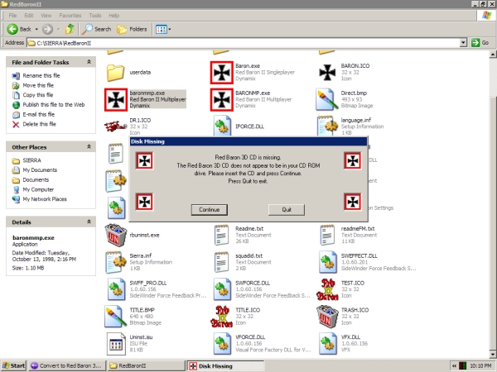The width and height of the screenshot is (497, 372).
Task: Click the Start button on taskbar
Action: 14,365
